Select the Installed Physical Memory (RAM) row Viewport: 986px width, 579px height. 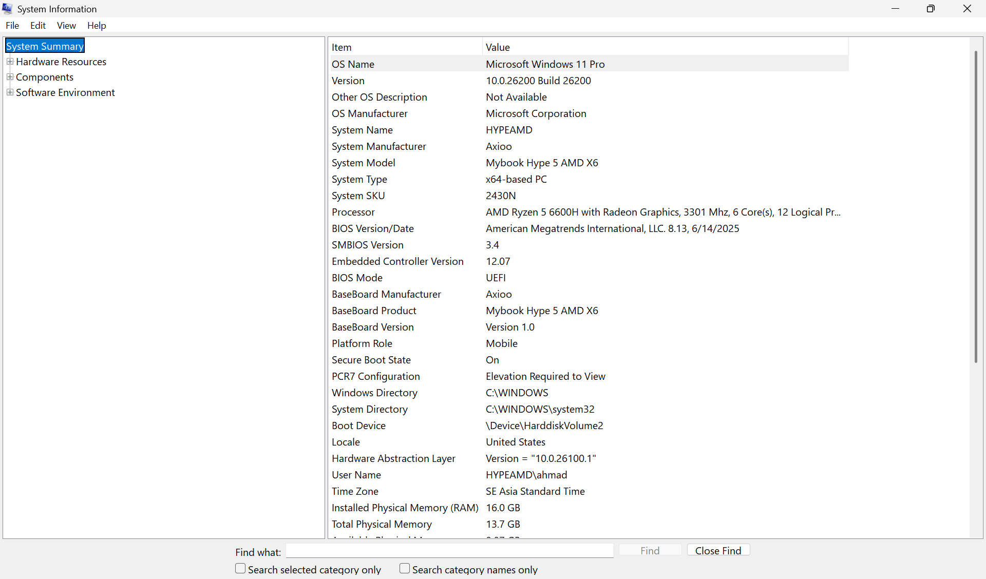coord(589,508)
